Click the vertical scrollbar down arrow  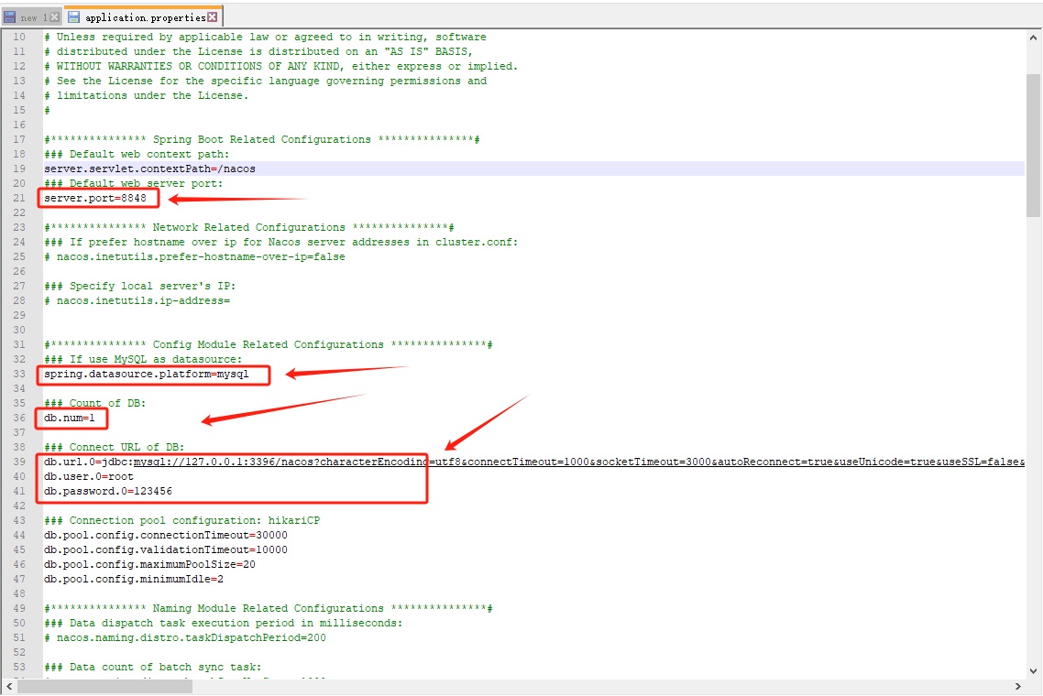[1033, 670]
